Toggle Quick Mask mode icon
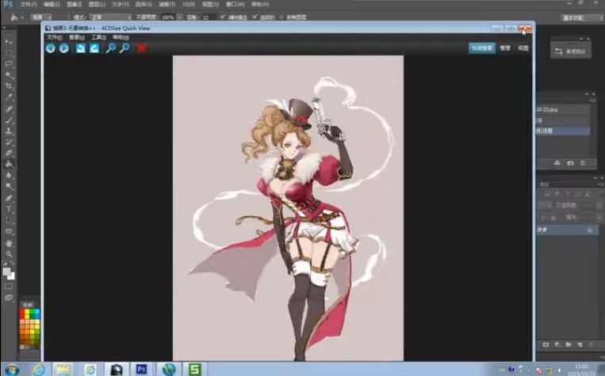 (9, 287)
